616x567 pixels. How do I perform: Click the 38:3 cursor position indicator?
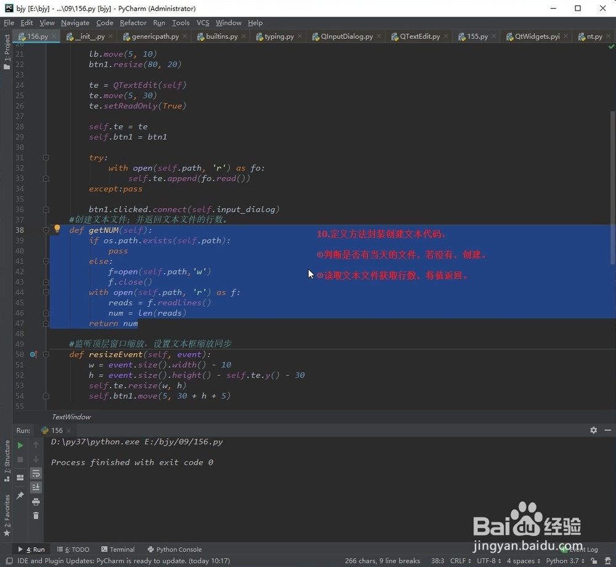(437, 561)
